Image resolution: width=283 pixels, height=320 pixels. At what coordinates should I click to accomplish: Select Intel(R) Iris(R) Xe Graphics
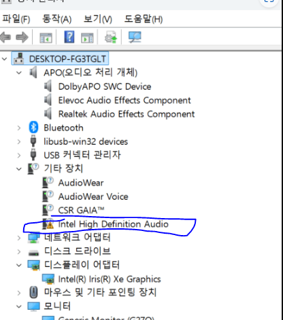click(110, 279)
